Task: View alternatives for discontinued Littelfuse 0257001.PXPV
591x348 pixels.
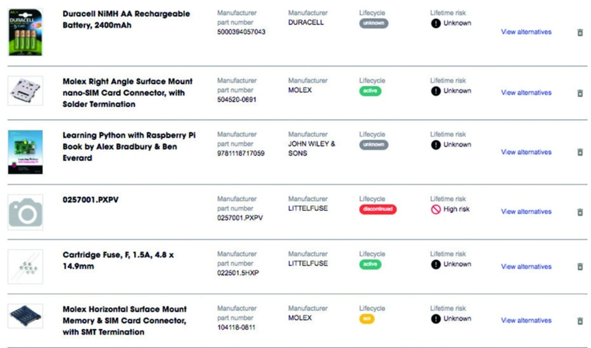Action: 526,212
